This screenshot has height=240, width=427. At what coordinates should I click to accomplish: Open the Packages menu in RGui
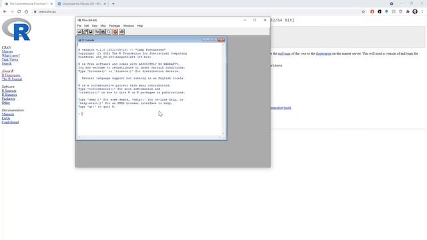click(114, 25)
